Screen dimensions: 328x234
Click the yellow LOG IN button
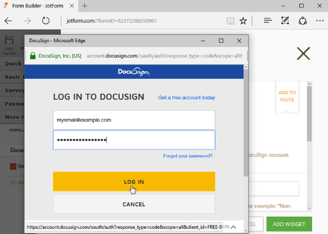pos(134,182)
